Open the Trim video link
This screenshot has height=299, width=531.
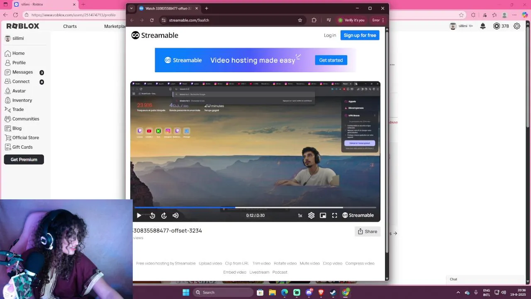tap(261, 263)
